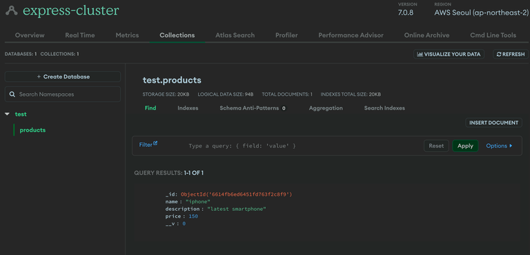
Task: Click the cluster logo icon beside express-cluster
Action: click(12, 11)
